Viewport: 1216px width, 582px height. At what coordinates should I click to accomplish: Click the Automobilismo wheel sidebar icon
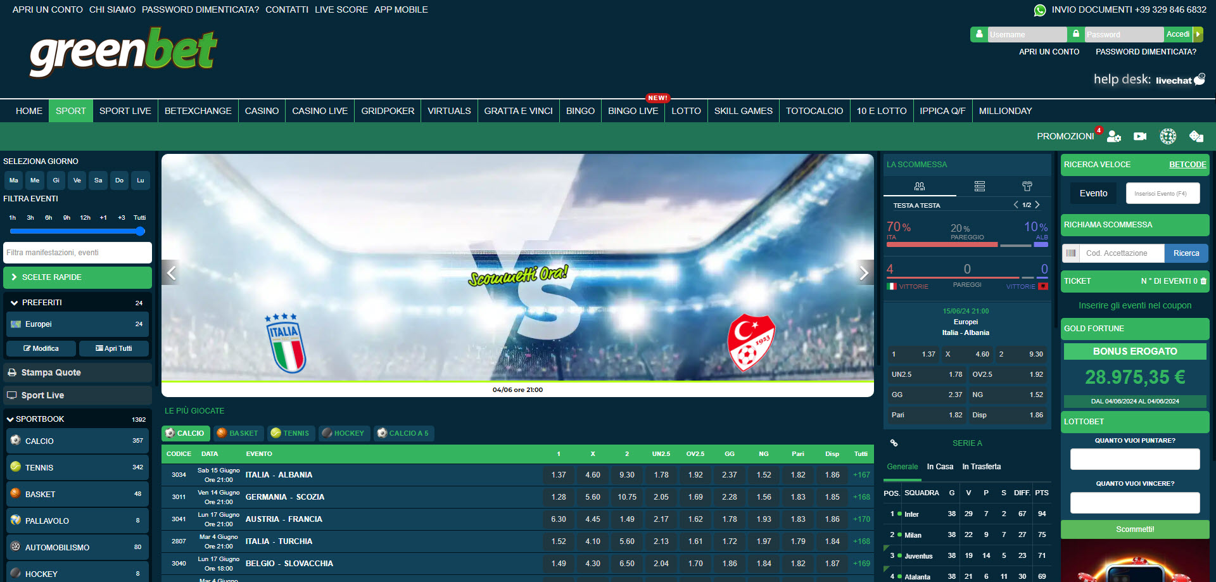pyautogui.click(x=16, y=547)
